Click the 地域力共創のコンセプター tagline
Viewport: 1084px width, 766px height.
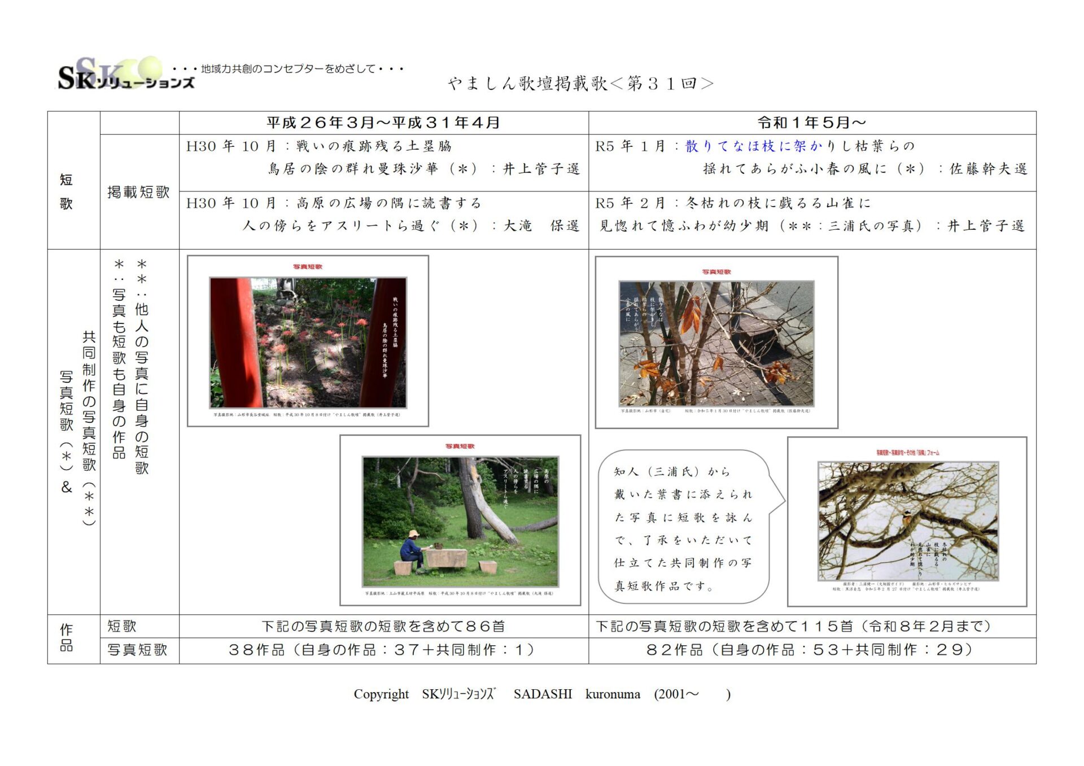288,69
